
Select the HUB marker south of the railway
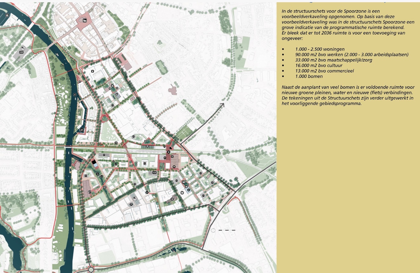[154, 172]
